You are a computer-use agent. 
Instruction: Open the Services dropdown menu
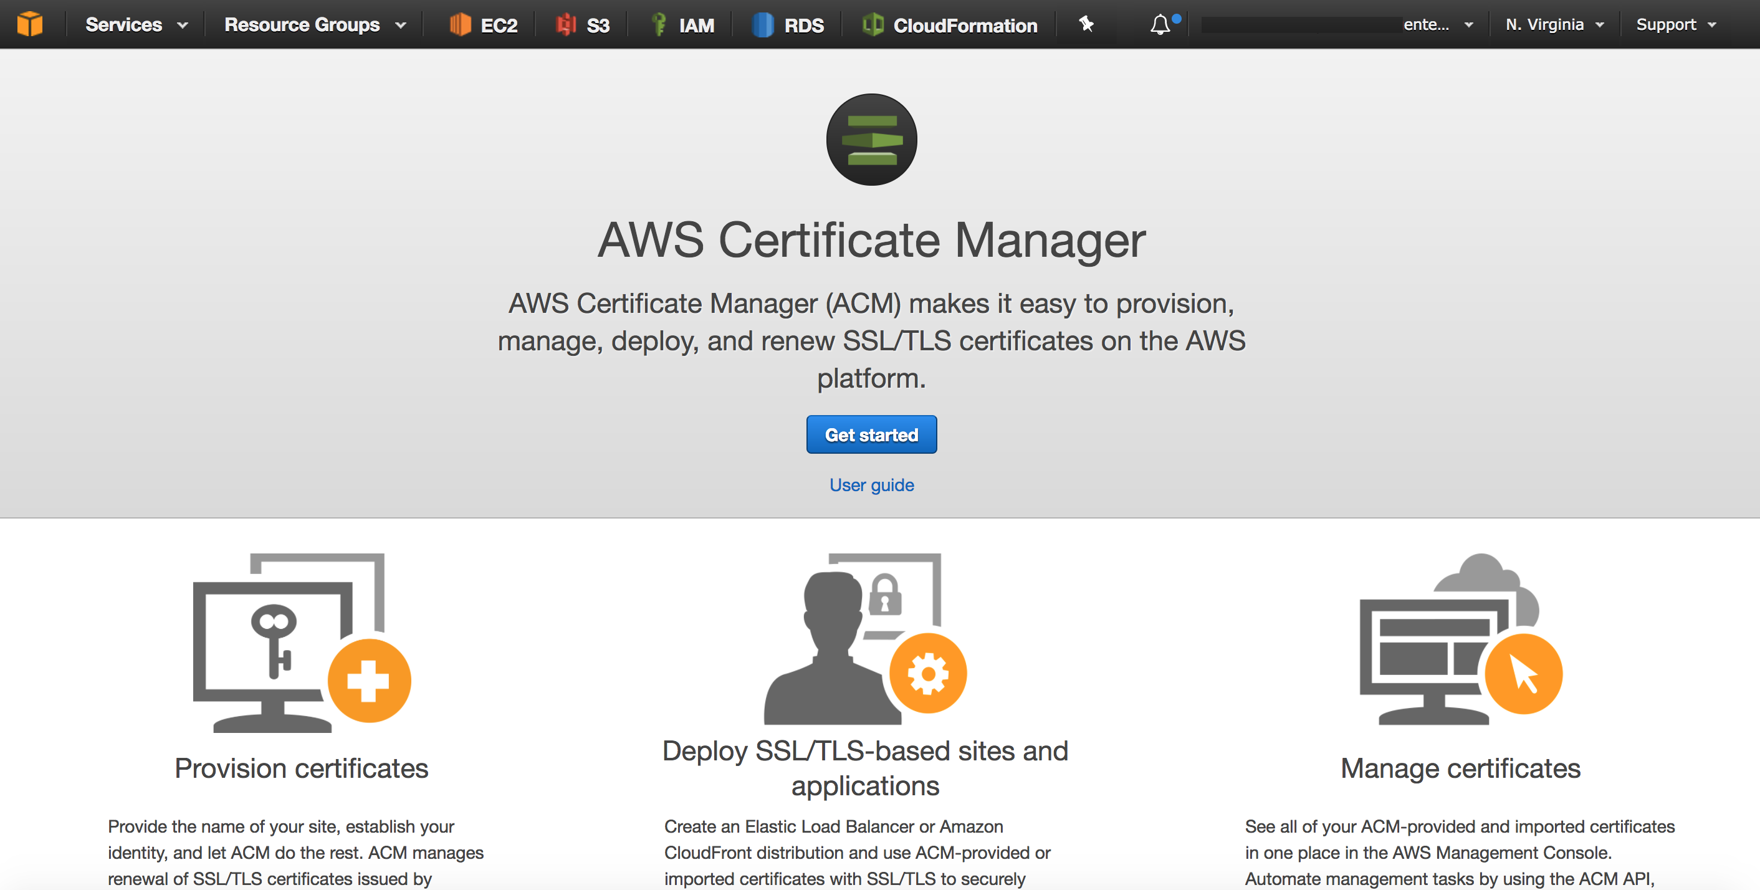click(136, 26)
